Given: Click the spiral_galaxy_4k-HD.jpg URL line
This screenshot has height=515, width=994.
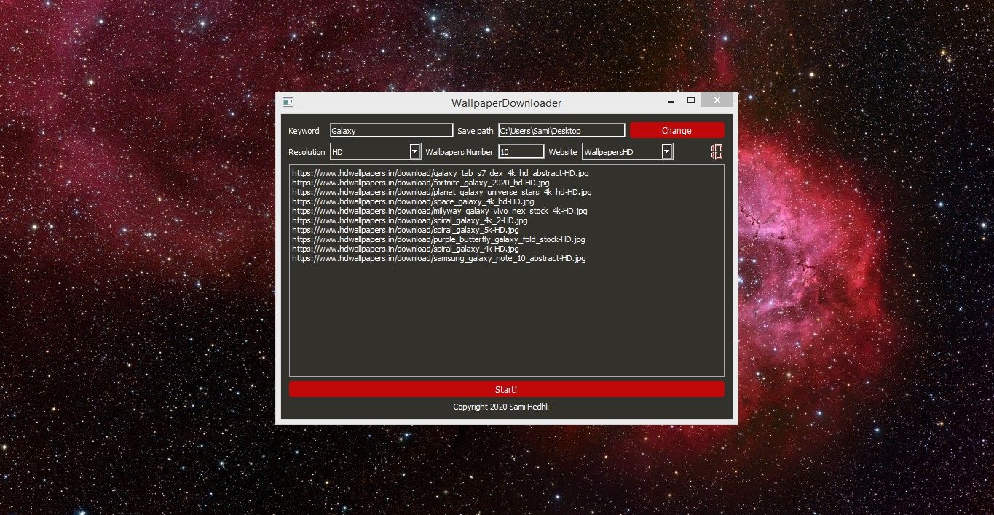Looking at the screenshot, I should (x=405, y=249).
